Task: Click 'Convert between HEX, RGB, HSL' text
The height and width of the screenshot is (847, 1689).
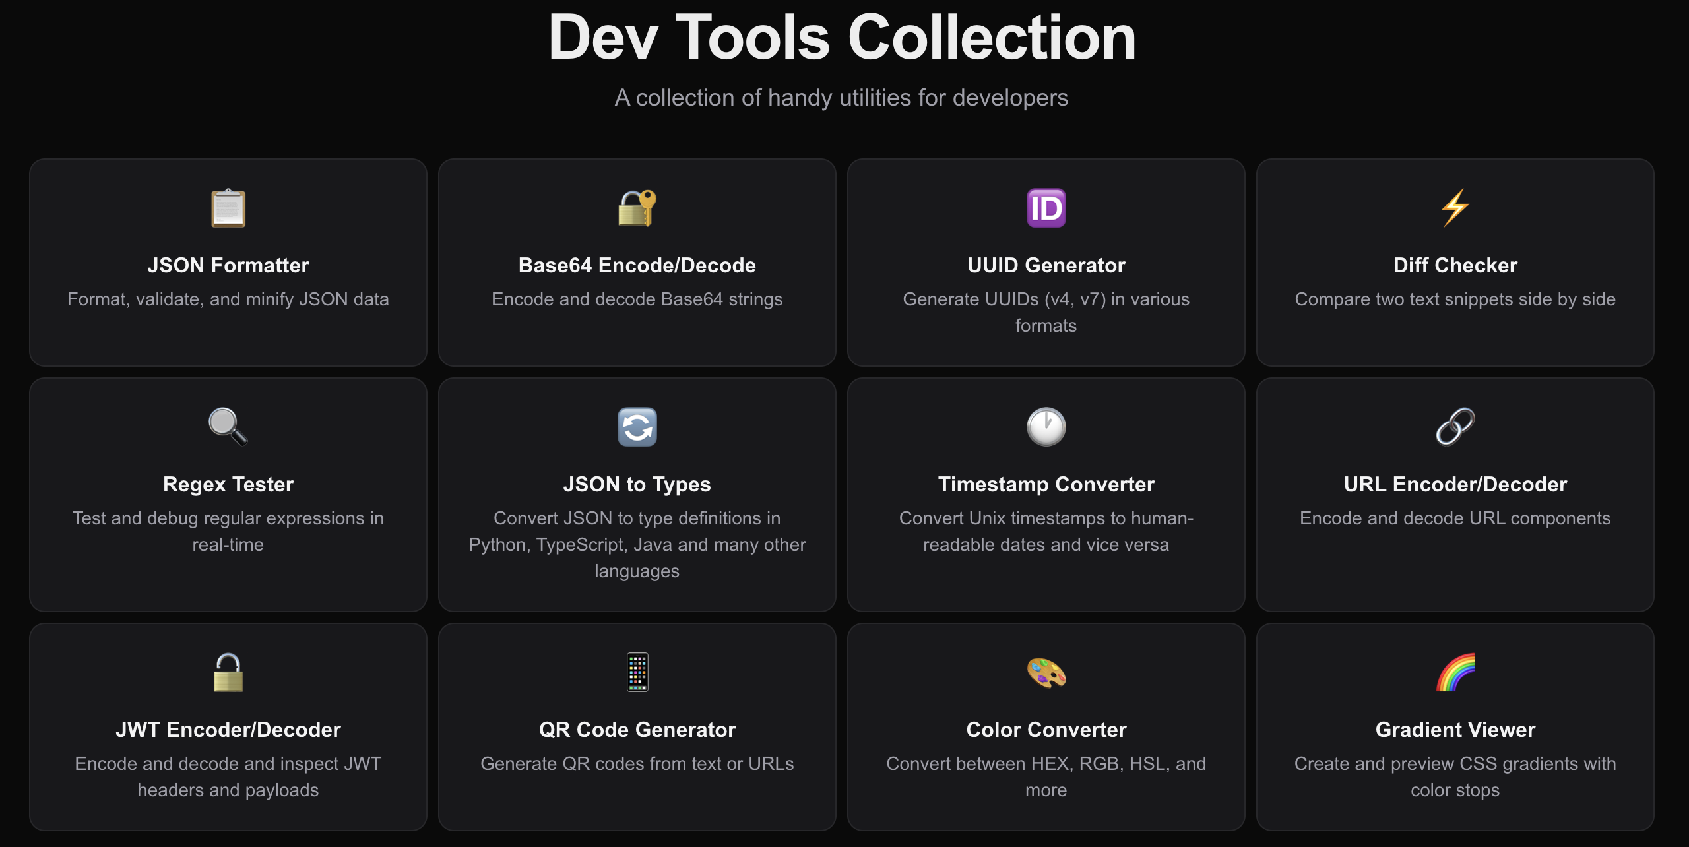Action: [1046, 777]
